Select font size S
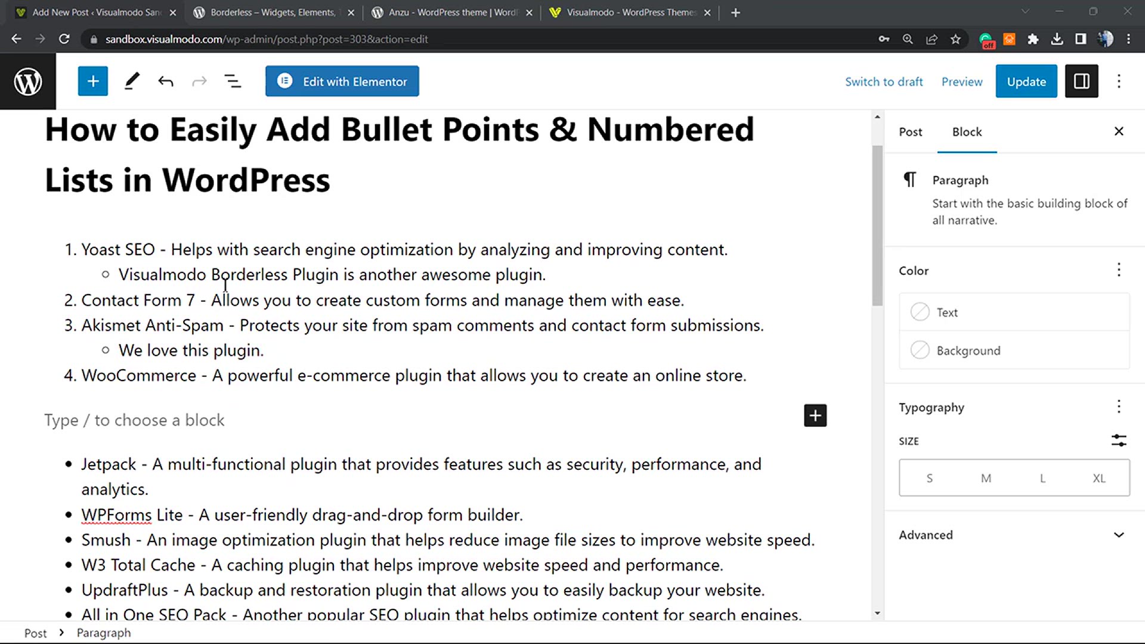This screenshot has height=644, width=1145. click(929, 478)
